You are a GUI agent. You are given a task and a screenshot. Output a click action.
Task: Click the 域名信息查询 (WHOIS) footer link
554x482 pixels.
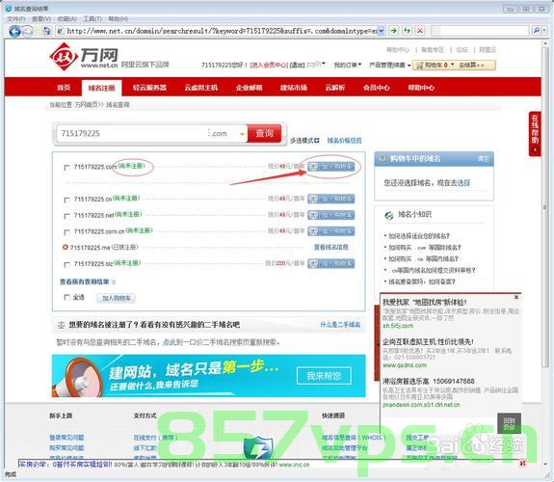click(354, 438)
